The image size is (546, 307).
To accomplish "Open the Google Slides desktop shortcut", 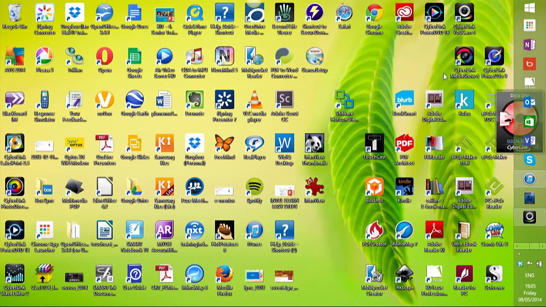I will pyautogui.click(x=135, y=143).
